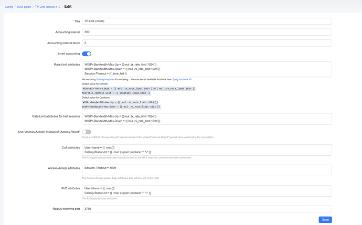The height and width of the screenshot is (225, 362).
Task: Click the Save button
Action: (x=325, y=219)
